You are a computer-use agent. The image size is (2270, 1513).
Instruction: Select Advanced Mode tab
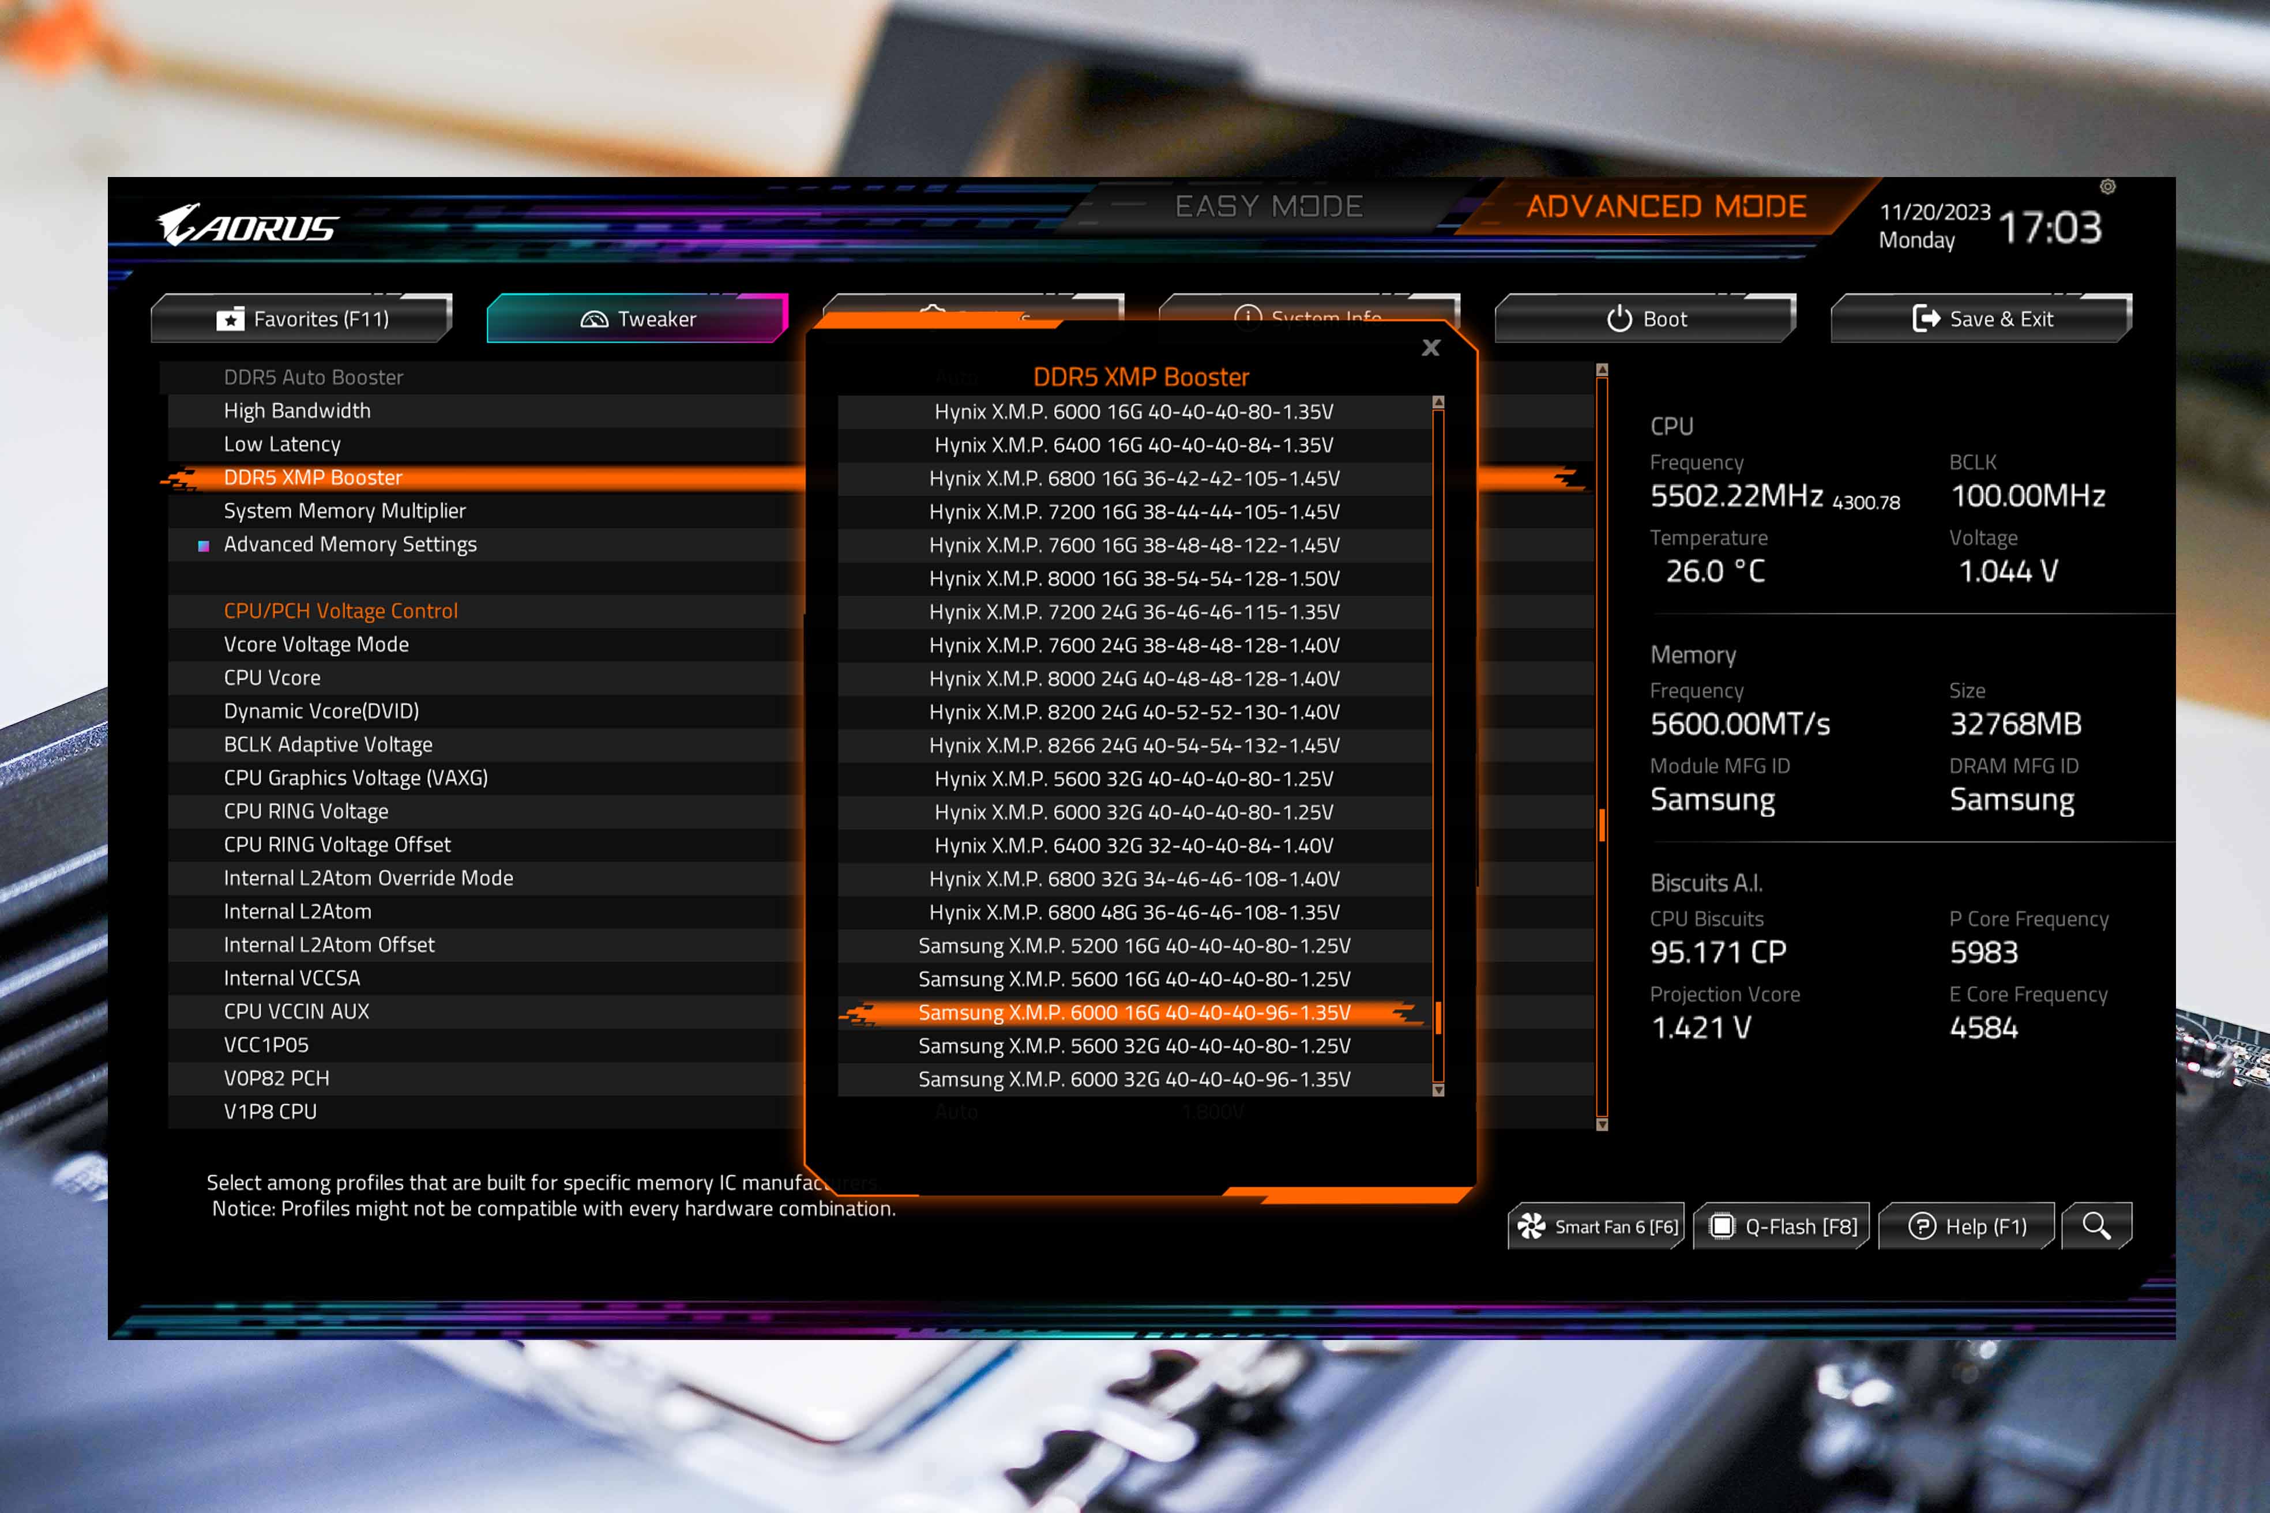(1666, 206)
